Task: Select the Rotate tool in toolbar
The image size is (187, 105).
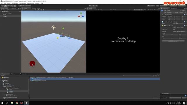Action: [x=9, y=6]
